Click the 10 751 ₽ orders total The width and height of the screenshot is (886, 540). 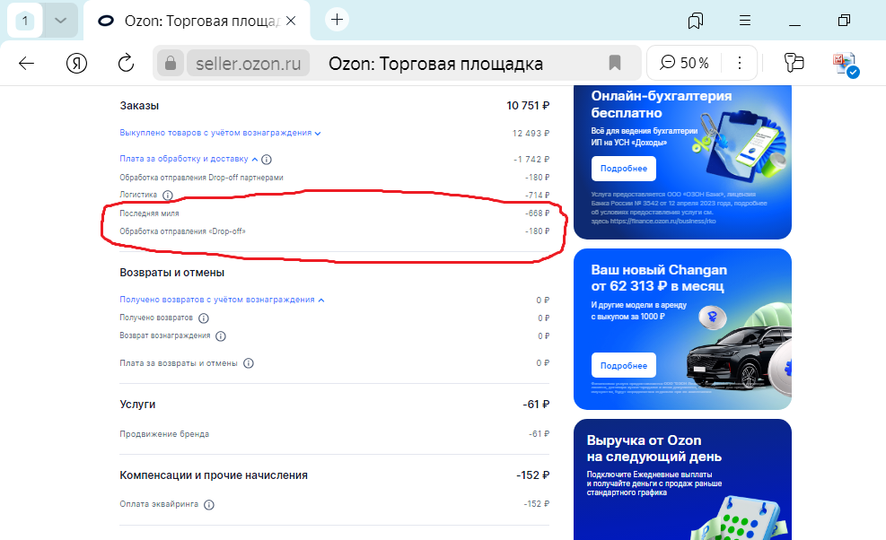point(528,106)
